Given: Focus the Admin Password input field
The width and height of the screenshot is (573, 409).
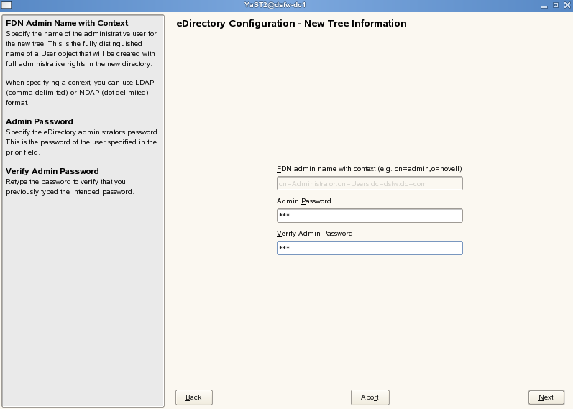Looking at the screenshot, I should tap(369, 216).
